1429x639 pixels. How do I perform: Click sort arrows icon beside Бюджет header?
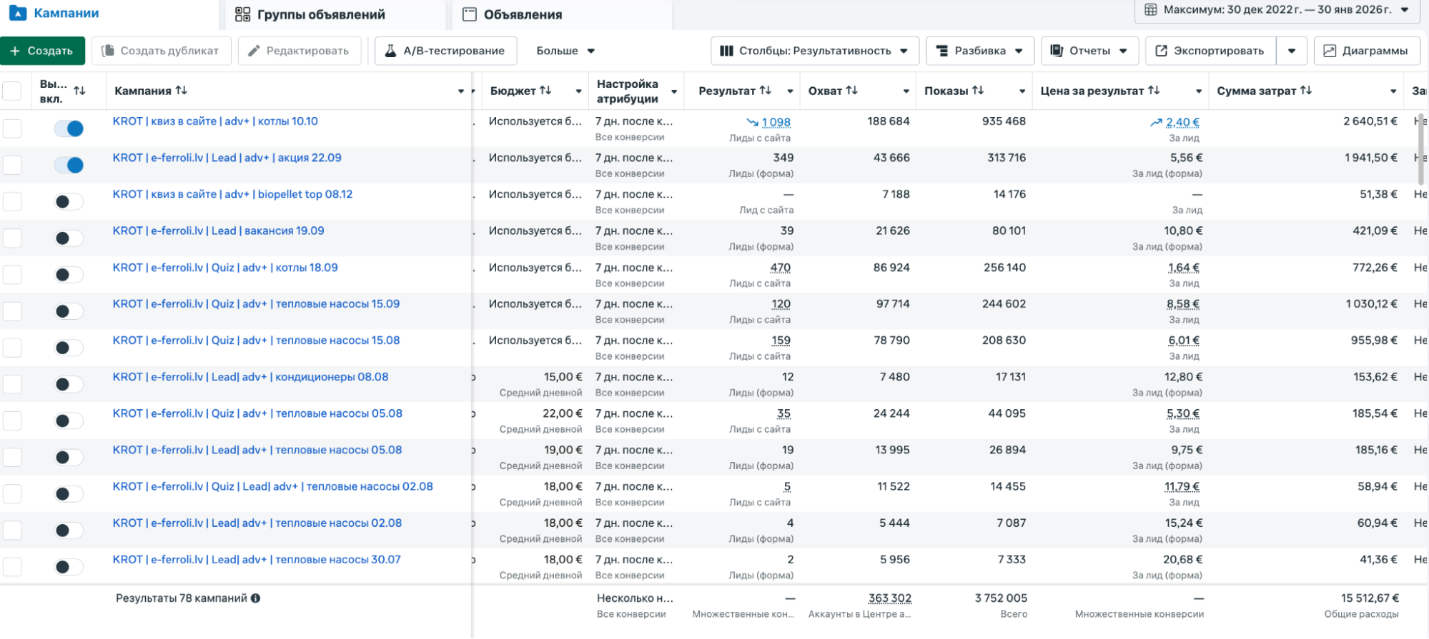click(x=545, y=91)
